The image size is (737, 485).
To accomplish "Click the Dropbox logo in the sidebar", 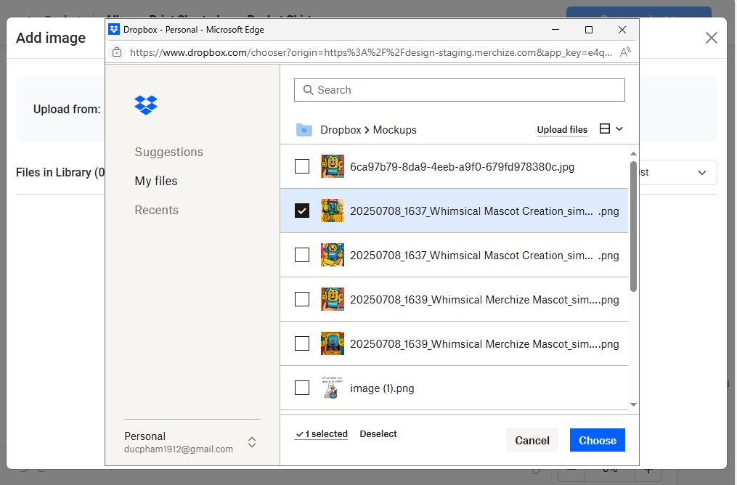I will point(146,105).
